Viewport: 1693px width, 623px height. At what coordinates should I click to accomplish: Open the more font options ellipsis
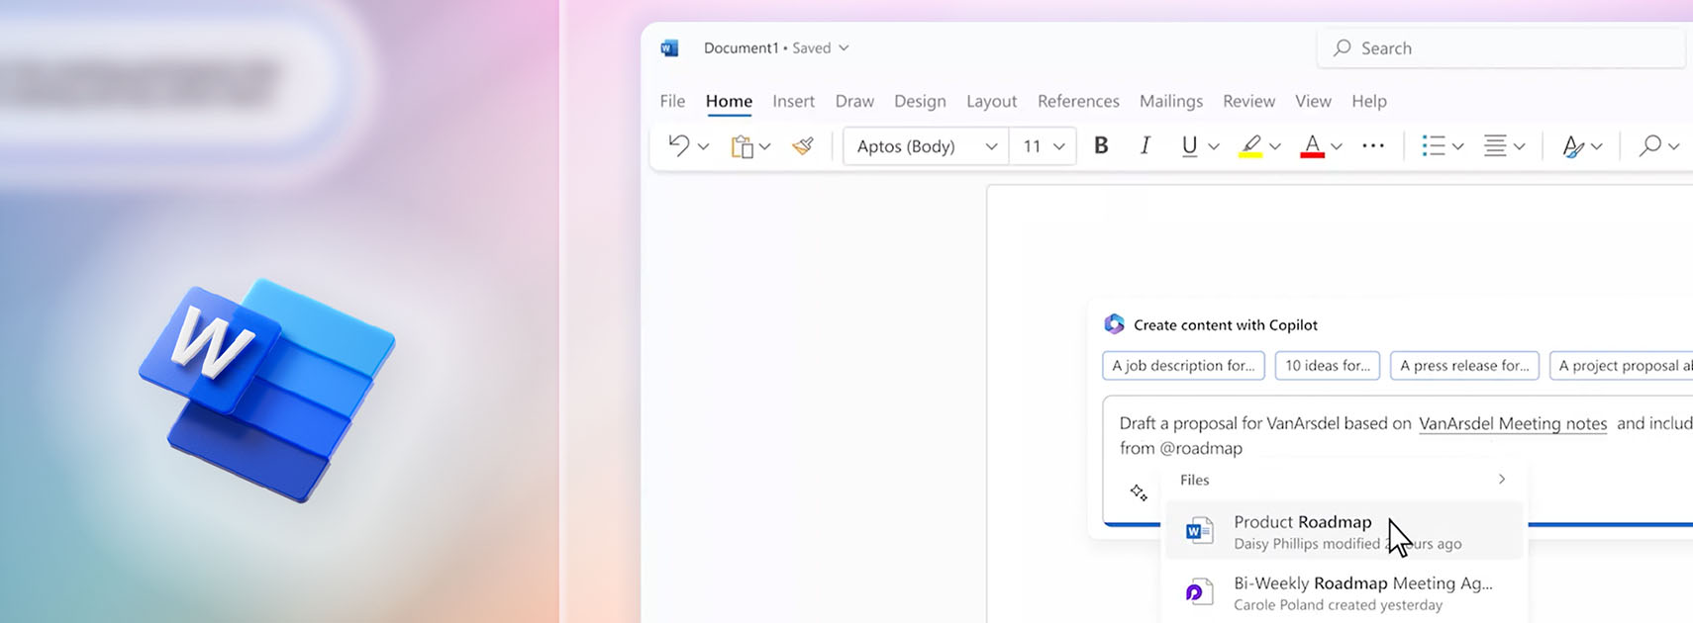[1373, 145]
